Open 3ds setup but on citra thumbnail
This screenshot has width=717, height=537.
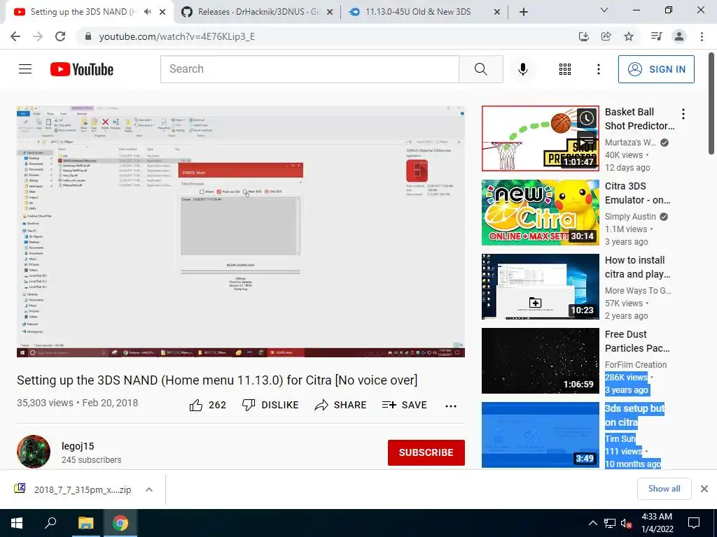pyautogui.click(x=540, y=435)
